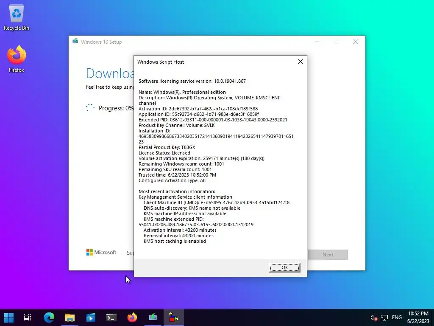Click the Windows 10 Setup title icon
This screenshot has width=434, height=326.
point(75,41)
